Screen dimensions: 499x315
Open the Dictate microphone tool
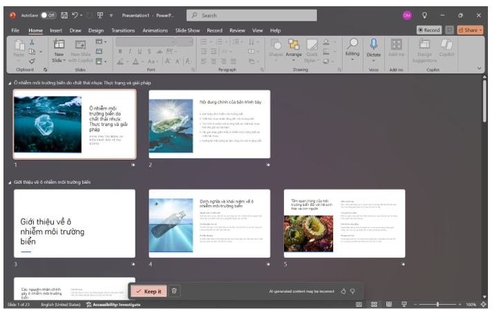click(x=374, y=48)
